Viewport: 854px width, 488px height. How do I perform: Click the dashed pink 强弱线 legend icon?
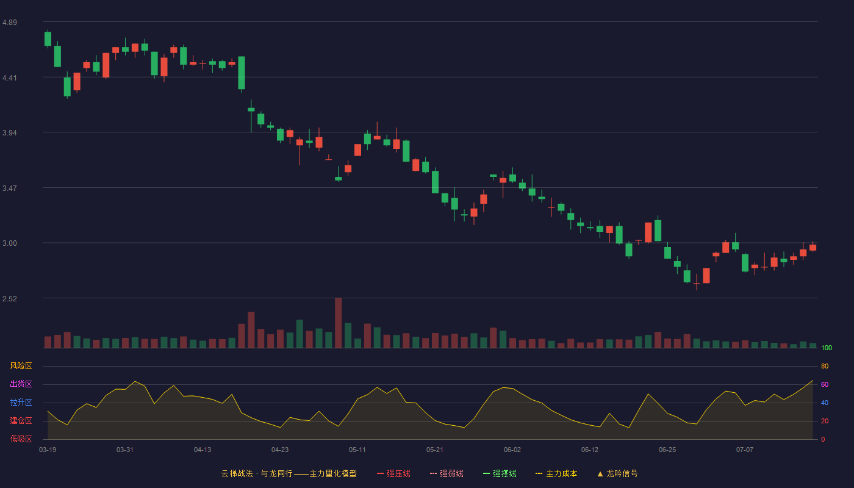coord(433,473)
